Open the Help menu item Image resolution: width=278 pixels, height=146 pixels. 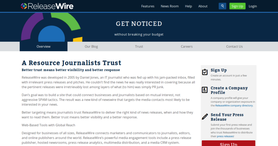click(188, 6)
